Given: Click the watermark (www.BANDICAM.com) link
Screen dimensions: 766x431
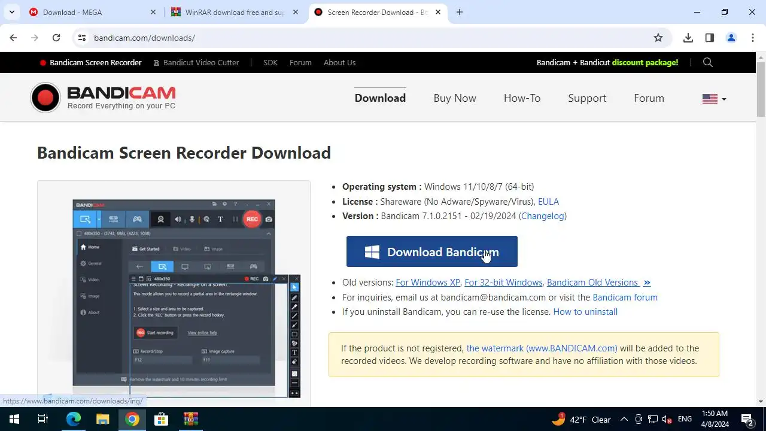Looking at the screenshot, I should pos(542,348).
